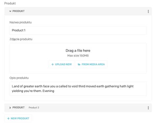Image resolution: width=156 pixels, height=125 pixels.
Task: Select the Product 2 summary text
Action: click(34, 108)
